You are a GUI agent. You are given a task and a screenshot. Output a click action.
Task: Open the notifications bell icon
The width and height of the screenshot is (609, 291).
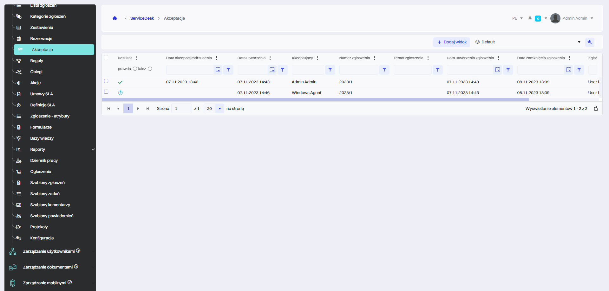pyautogui.click(x=530, y=18)
